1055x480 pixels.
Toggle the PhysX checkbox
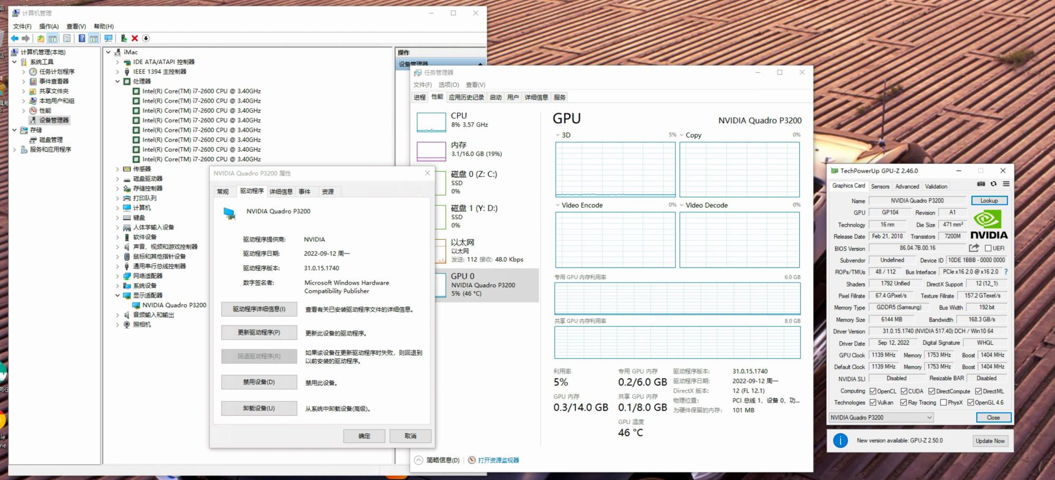click(943, 403)
